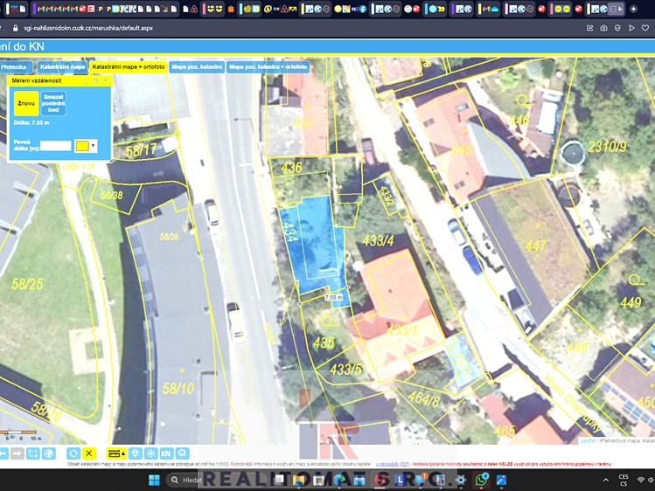This screenshot has width=655, height=491.
Task: Click the globe full-extent map icon
Action: 49,453
